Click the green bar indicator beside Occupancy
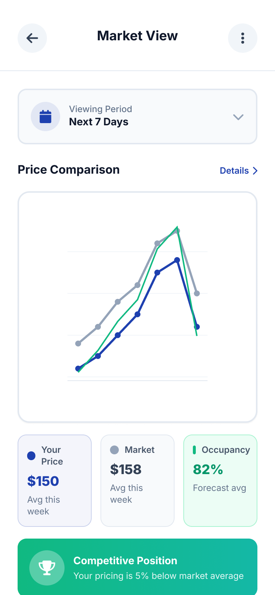 pyautogui.click(x=194, y=450)
